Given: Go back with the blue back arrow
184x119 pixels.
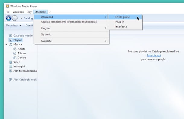Looking at the screenshot, I should pos(9,18).
